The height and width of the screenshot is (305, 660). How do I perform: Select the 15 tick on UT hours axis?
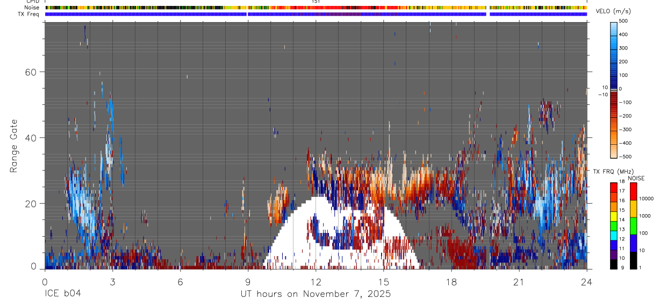click(x=383, y=281)
